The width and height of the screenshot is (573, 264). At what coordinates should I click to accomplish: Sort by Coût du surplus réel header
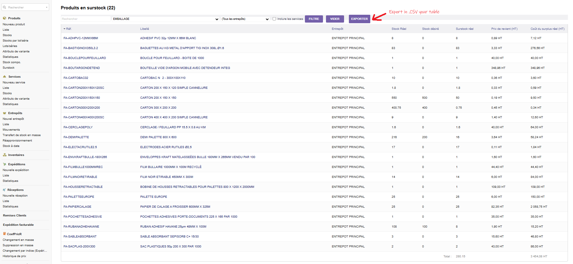[547, 29]
